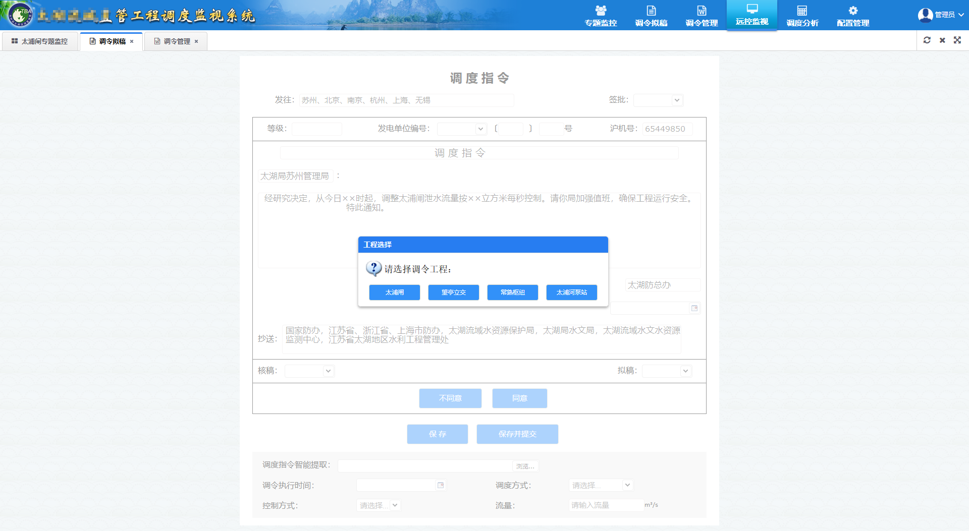Click the fullscreen expand icon
The image size is (969, 531).
click(x=957, y=40)
